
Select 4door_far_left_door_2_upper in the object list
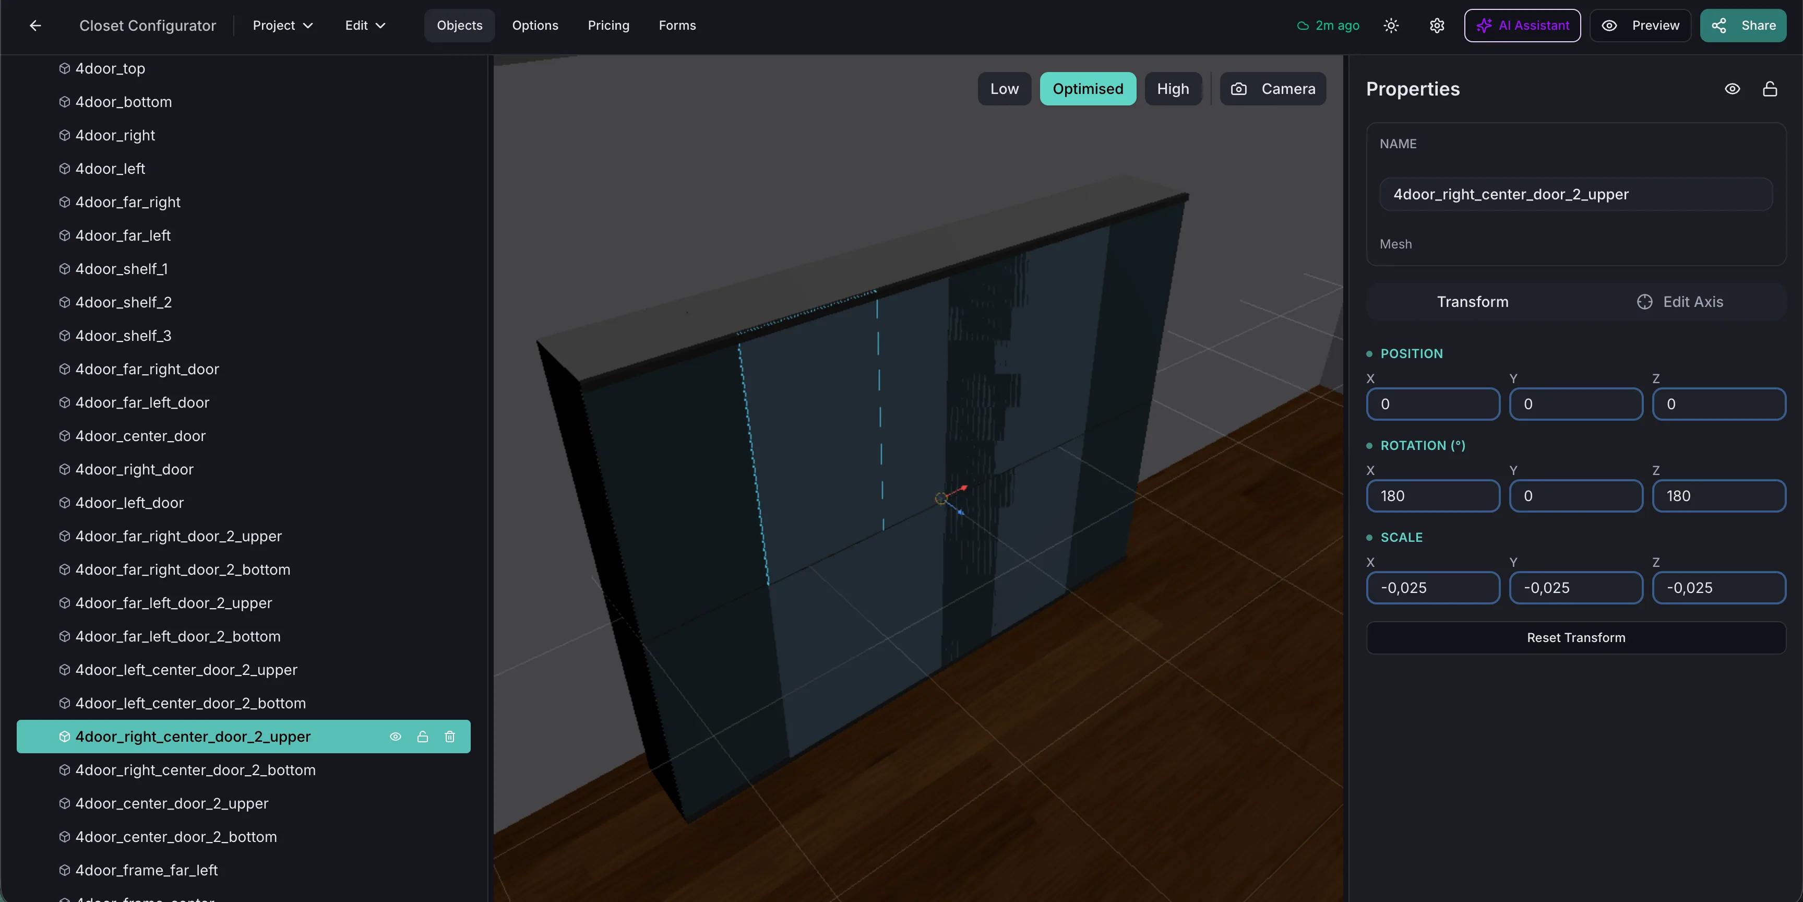coord(244,603)
